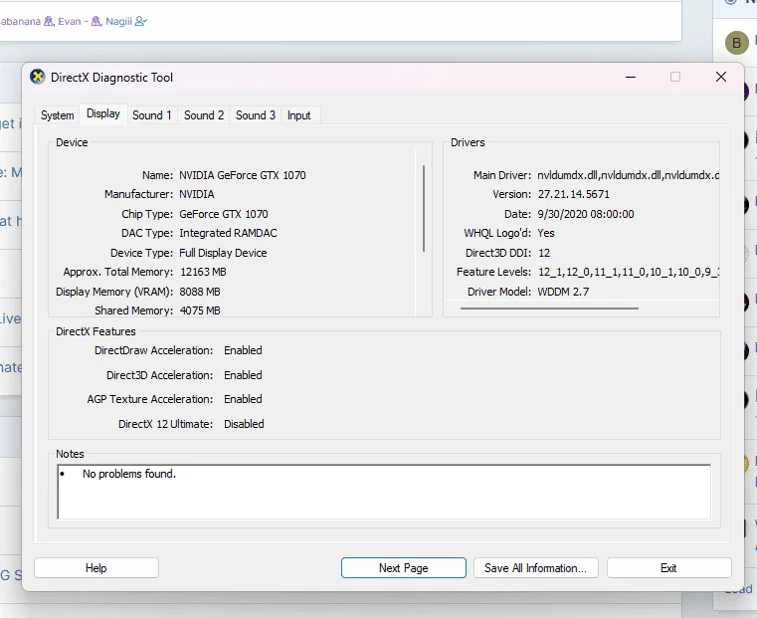This screenshot has width=757, height=618.
Task: Click the Drivers panel horizontal scrollbar
Action: coord(549,309)
